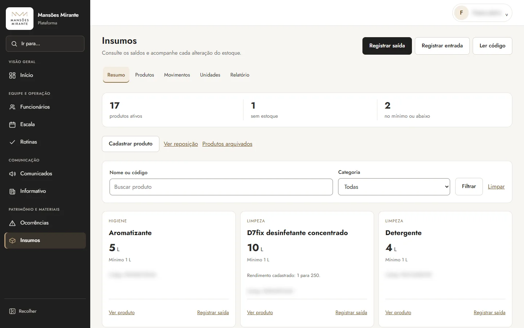Click the user avatar letter F

(x=461, y=13)
